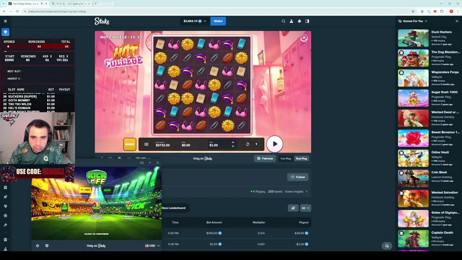Open the user profile icon

pyautogui.click(x=291, y=21)
